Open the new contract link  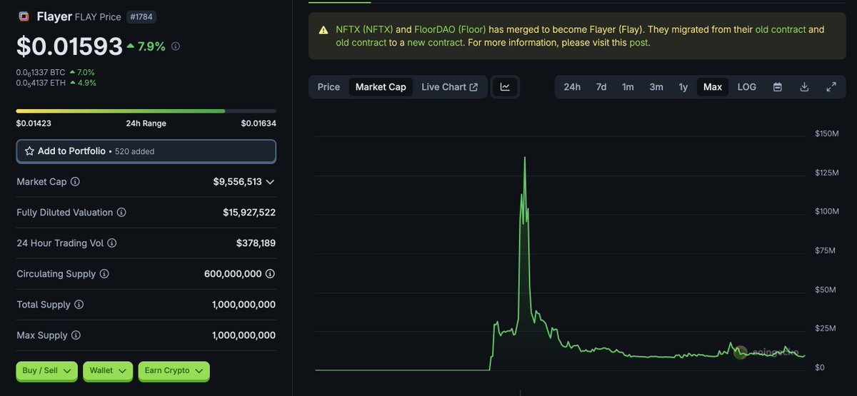pyautogui.click(x=435, y=42)
